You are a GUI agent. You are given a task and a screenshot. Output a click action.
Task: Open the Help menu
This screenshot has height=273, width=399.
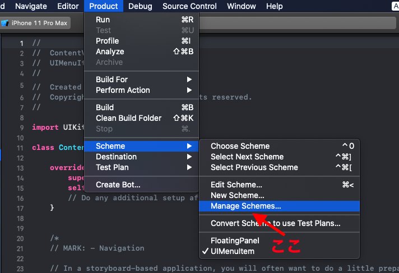point(275,6)
